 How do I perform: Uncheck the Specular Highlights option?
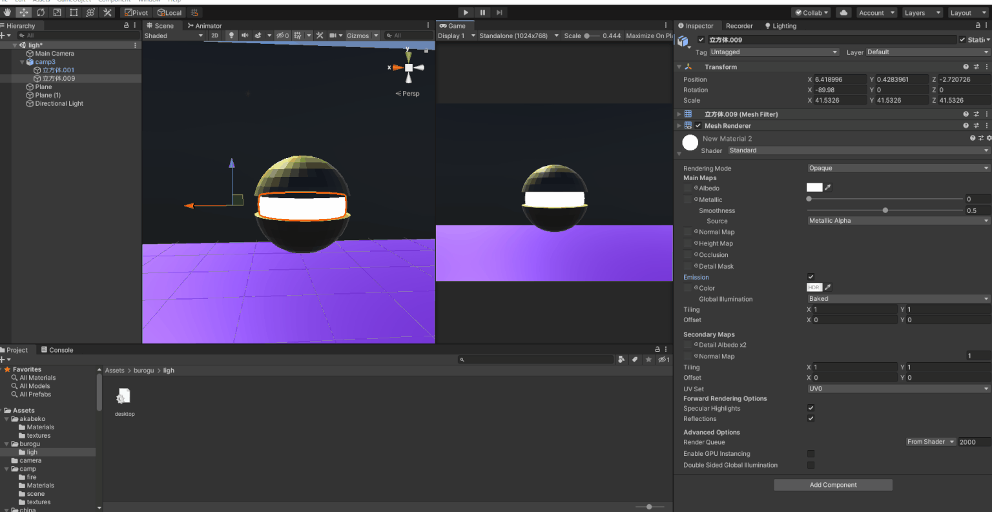(811, 408)
